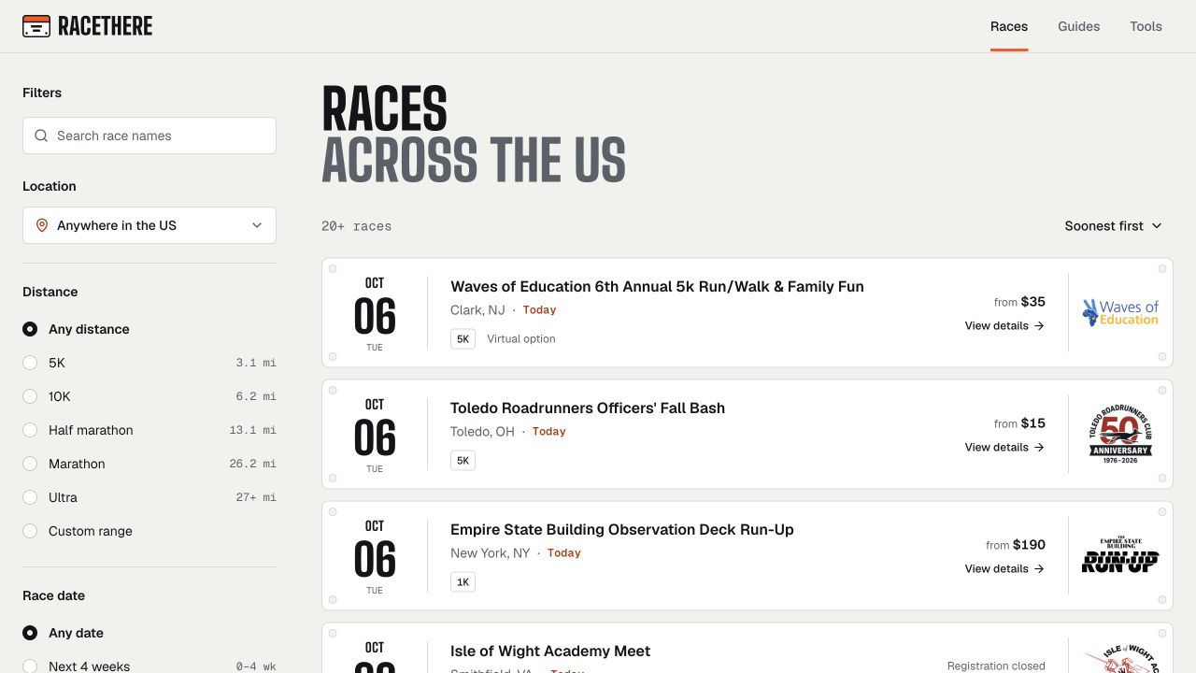Open the Waves of Education logo
1196x673 pixels.
1120,313
